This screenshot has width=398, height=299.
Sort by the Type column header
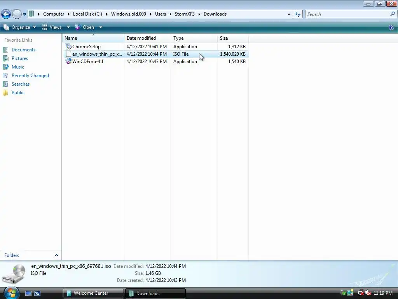pos(194,38)
